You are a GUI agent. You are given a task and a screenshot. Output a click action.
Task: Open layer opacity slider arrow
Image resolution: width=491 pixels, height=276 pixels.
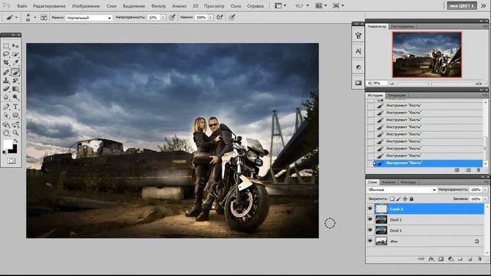(x=485, y=189)
